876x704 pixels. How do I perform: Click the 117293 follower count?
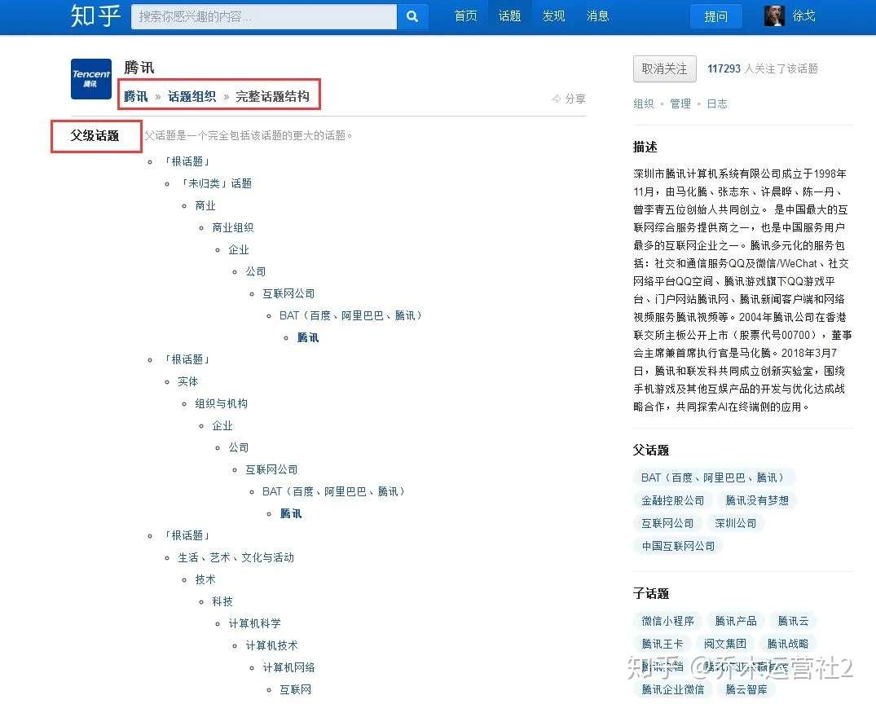pos(724,68)
